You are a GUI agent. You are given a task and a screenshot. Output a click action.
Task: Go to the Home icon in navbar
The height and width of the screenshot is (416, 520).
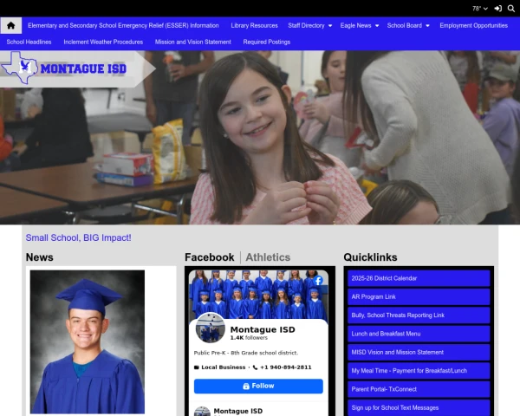pyautogui.click(x=11, y=25)
